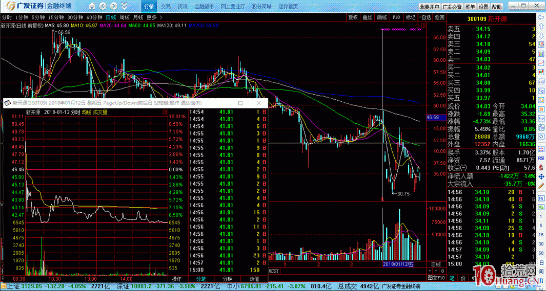Open the 积分商城 tab
The image size is (546, 291).
point(262,6)
